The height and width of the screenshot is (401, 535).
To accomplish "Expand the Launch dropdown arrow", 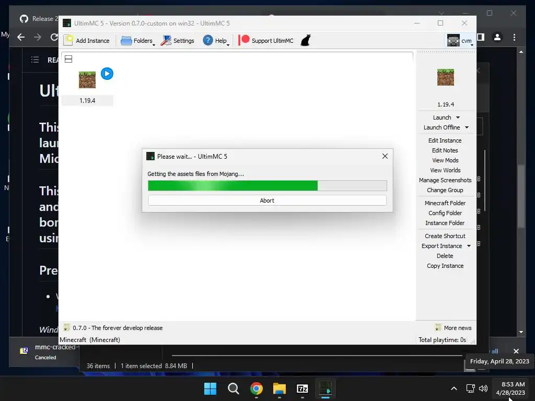I will click(x=458, y=117).
